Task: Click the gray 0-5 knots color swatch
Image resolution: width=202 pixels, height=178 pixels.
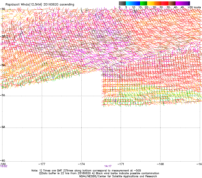Action: click(122, 3)
